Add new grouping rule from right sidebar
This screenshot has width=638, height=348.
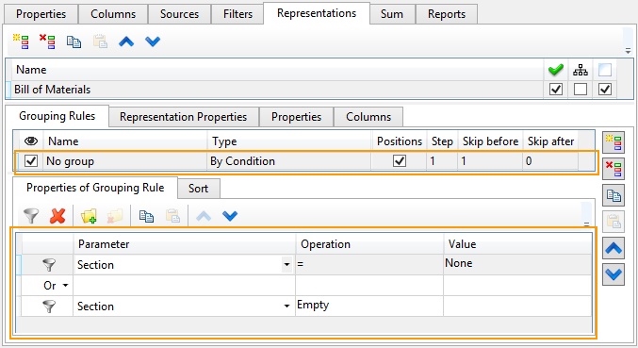(x=613, y=142)
